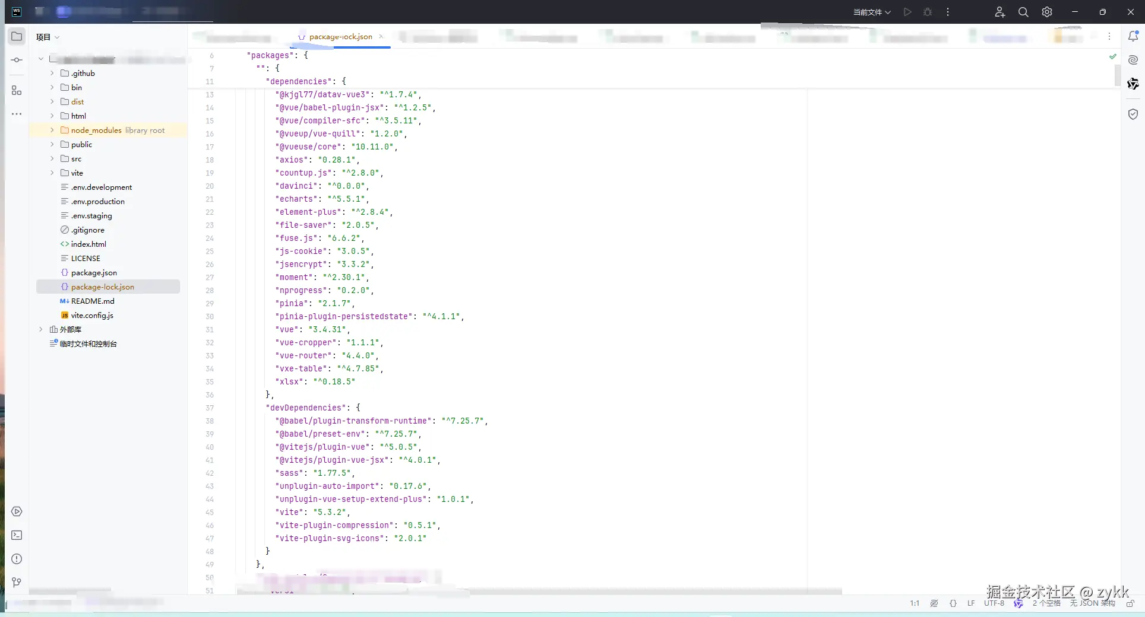Expand the html folder
The width and height of the screenshot is (1145, 617).
click(x=52, y=116)
